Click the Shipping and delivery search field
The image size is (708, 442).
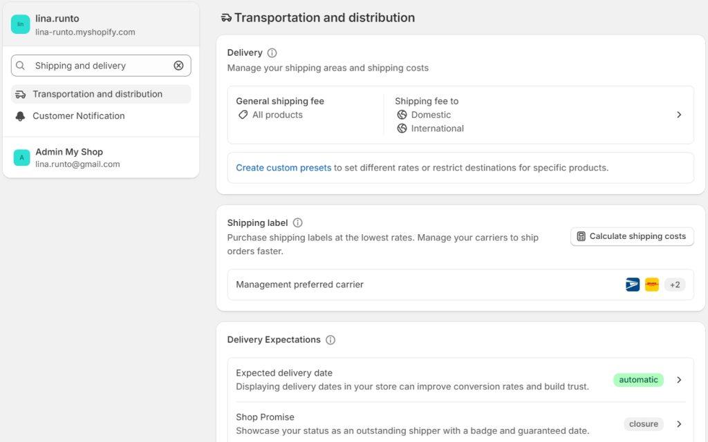97,65
